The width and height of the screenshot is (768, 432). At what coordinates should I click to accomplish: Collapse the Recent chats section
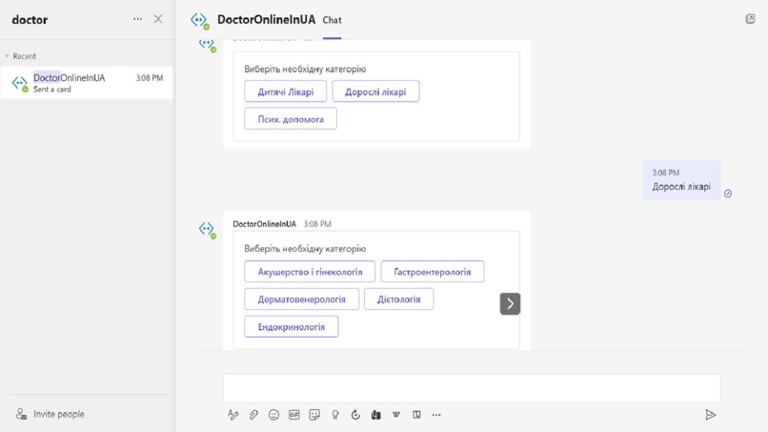pos(7,56)
